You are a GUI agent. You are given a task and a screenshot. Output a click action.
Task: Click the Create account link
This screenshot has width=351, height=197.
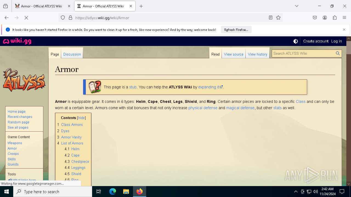316,41
